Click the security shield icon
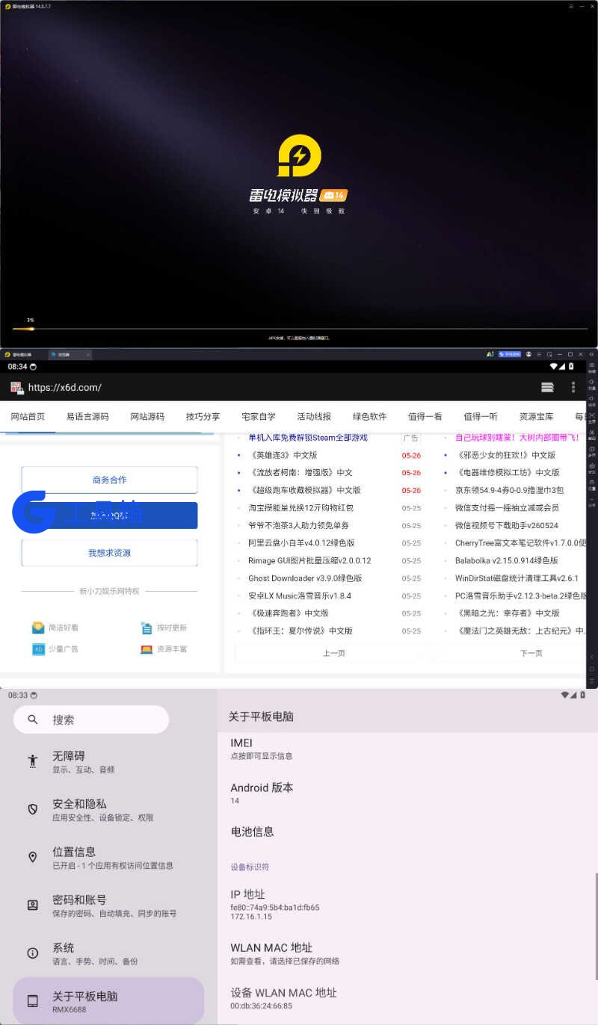The image size is (598, 1025). (33, 809)
